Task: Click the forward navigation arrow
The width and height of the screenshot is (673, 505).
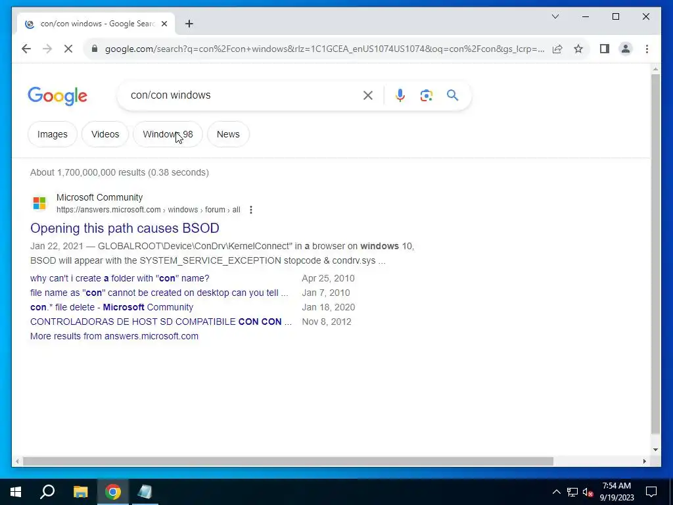Action: pyautogui.click(x=47, y=49)
